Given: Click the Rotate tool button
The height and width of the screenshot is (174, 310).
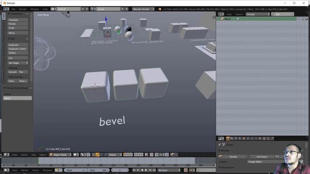Looking at the screenshot, I should [18, 24].
